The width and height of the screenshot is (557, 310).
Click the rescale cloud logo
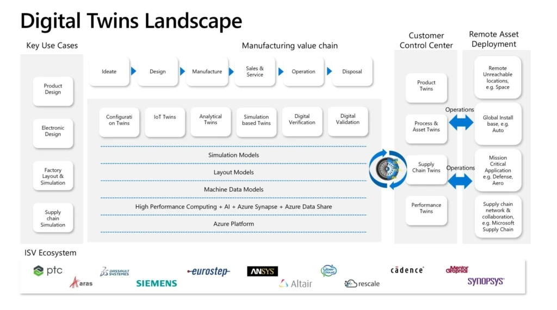362,283
